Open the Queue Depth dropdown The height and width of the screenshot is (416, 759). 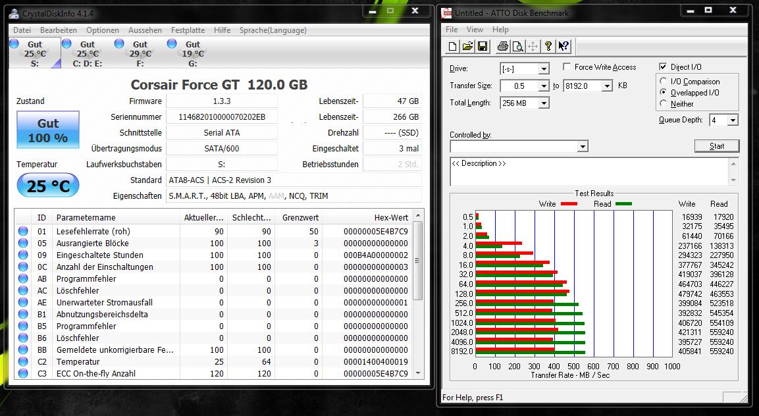(x=733, y=120)
